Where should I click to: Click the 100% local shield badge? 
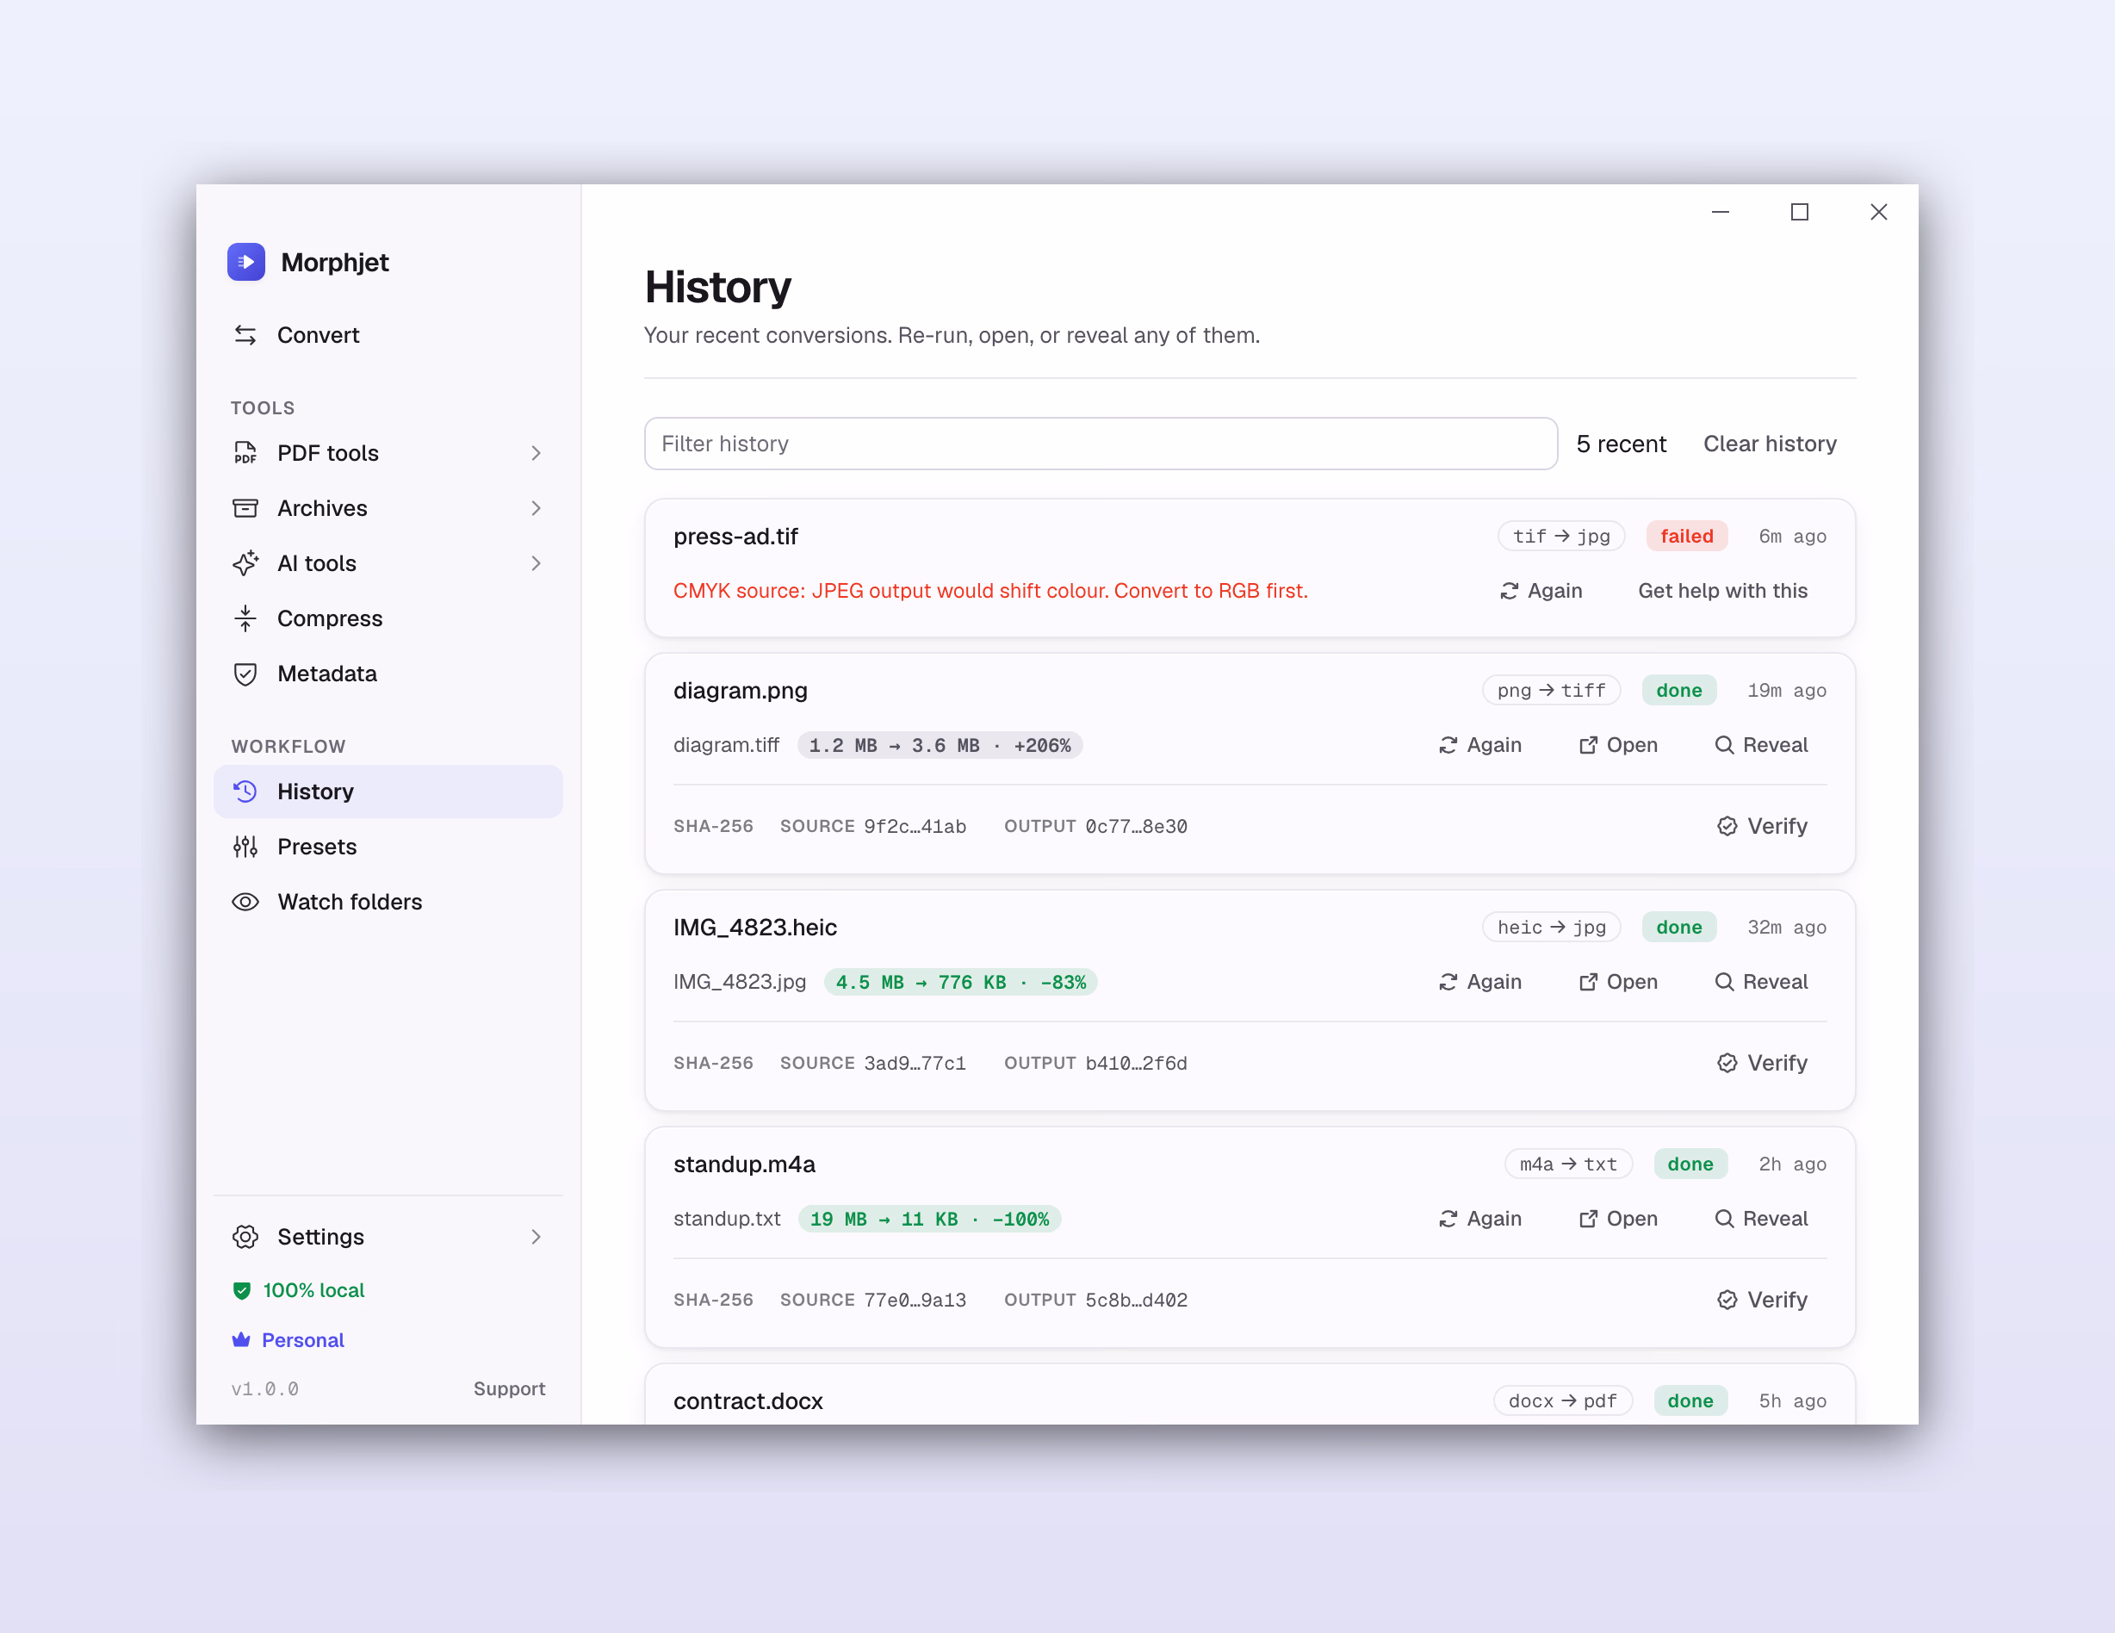click(298, 1290)
